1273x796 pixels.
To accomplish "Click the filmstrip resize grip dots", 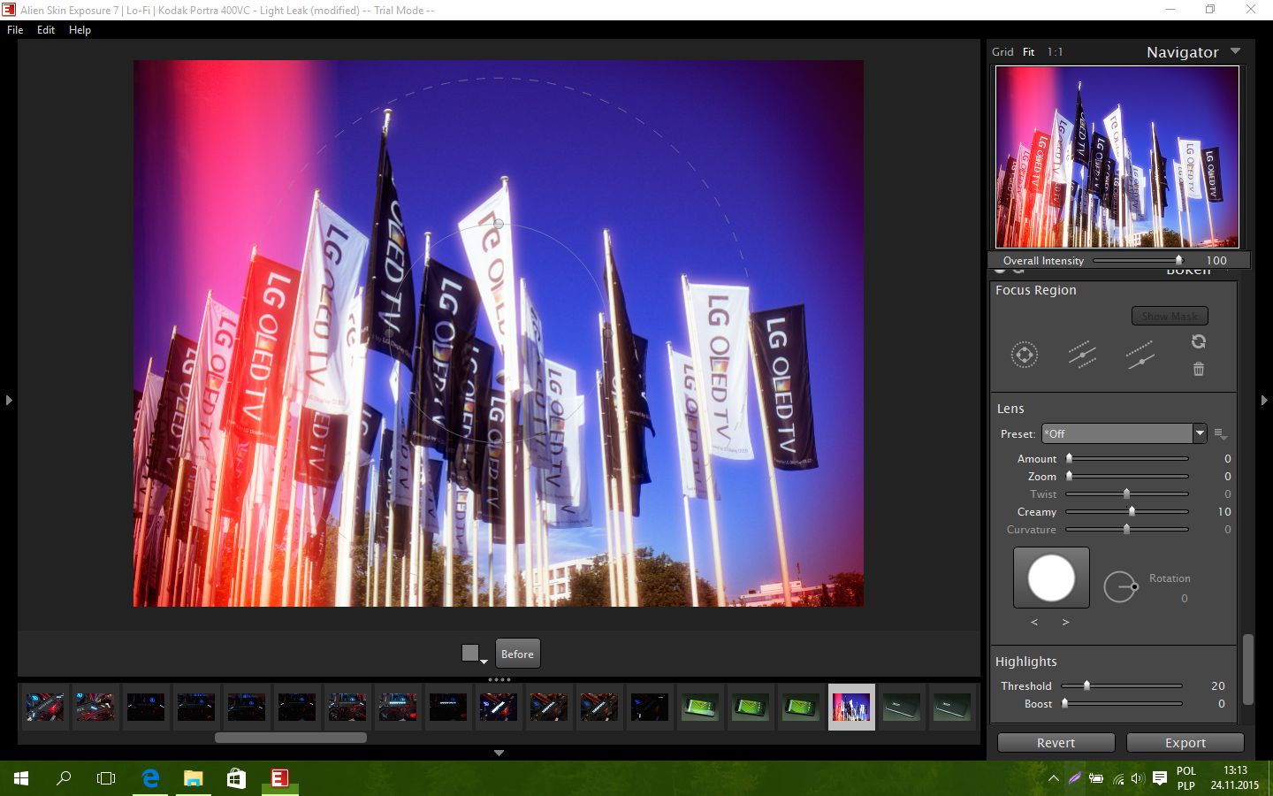I will tap(499, 679).
